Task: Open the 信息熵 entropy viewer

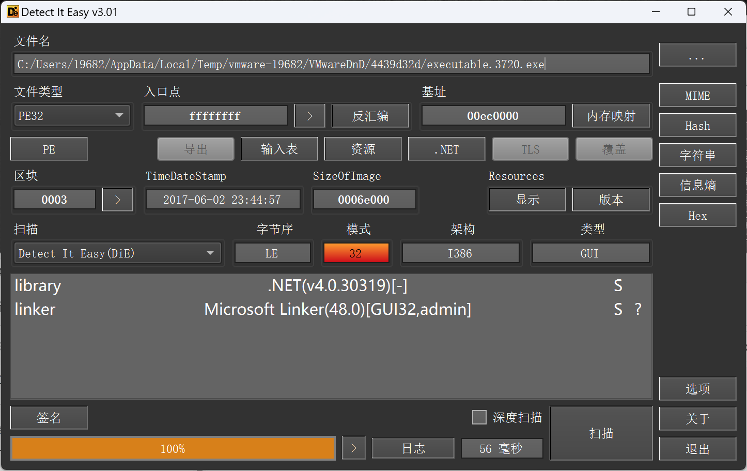Action: click(697, 185)
